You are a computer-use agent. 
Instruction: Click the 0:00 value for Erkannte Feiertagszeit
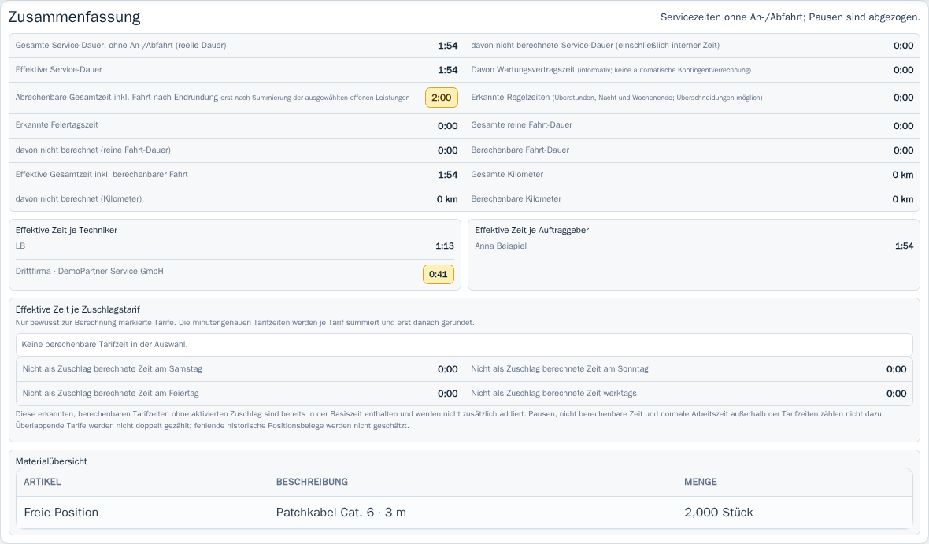(x=448, y=126)
